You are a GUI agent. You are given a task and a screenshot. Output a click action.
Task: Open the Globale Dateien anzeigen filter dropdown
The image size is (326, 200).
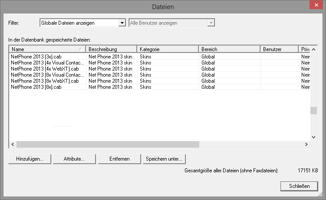coord(82,23)
